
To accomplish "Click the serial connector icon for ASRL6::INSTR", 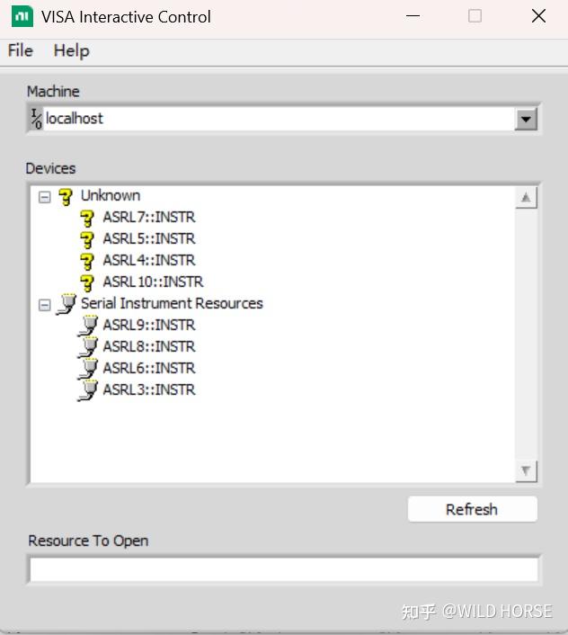I will [x=88, y=369].
